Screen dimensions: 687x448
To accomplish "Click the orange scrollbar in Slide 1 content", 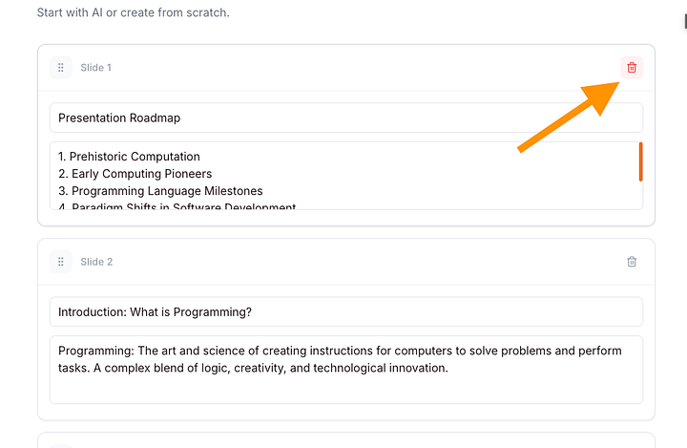I will pyautogui.click(x=640, y=161).
